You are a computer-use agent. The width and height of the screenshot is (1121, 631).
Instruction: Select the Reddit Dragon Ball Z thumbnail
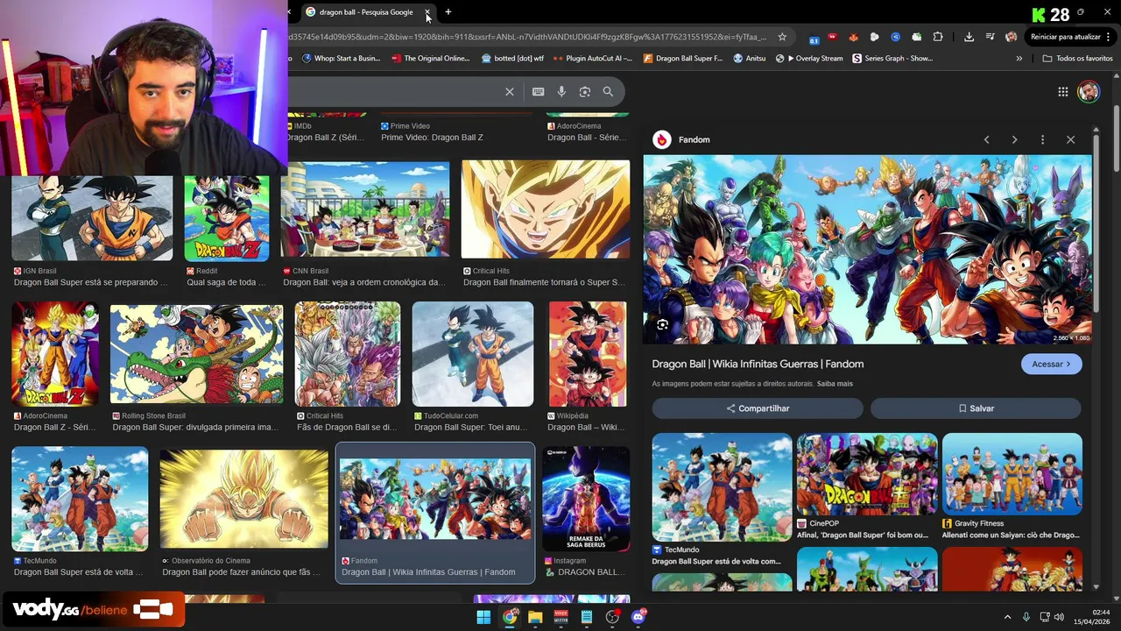[227, 218]
